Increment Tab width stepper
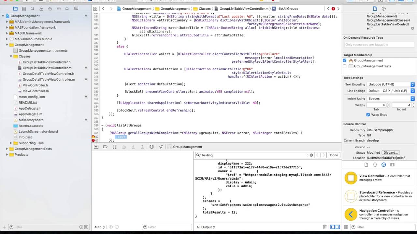This screenshot has height=234, width=417. click(388, 104)
